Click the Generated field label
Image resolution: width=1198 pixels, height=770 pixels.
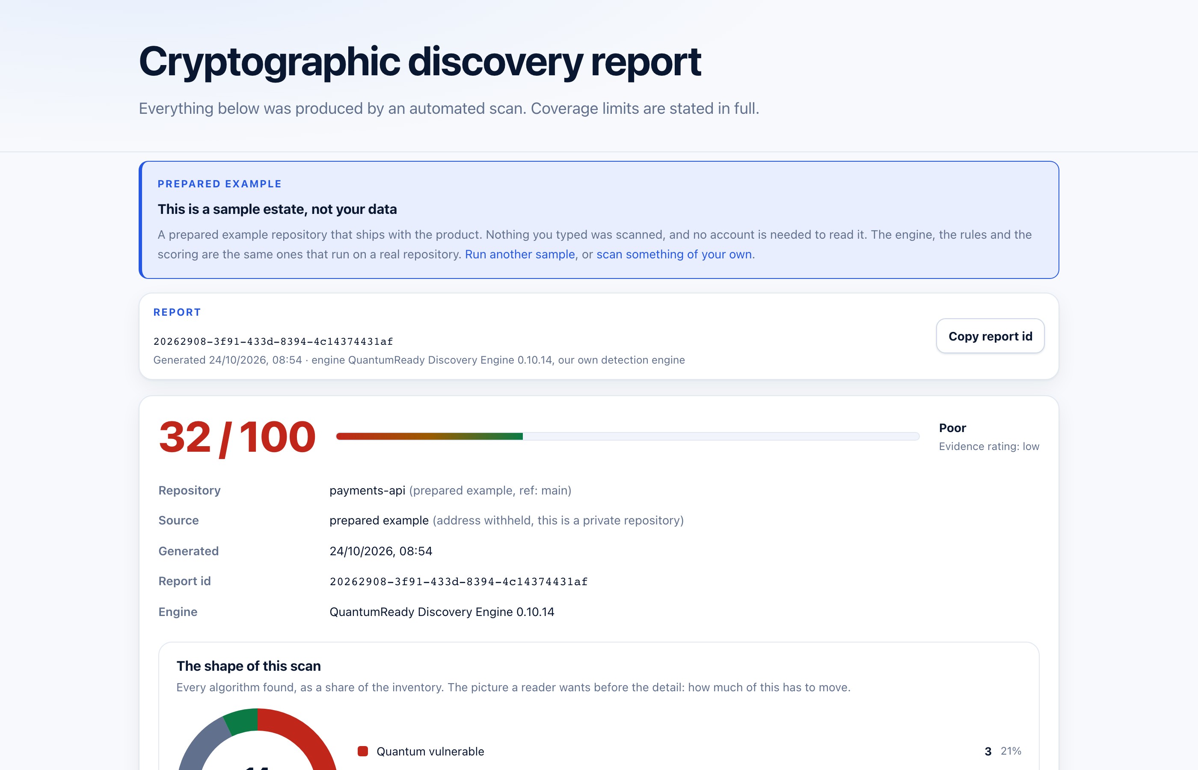[189, 551]
